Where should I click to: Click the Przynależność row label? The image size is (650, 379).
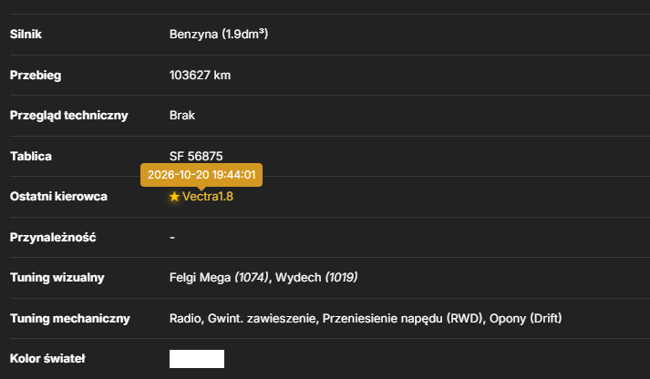53,238
